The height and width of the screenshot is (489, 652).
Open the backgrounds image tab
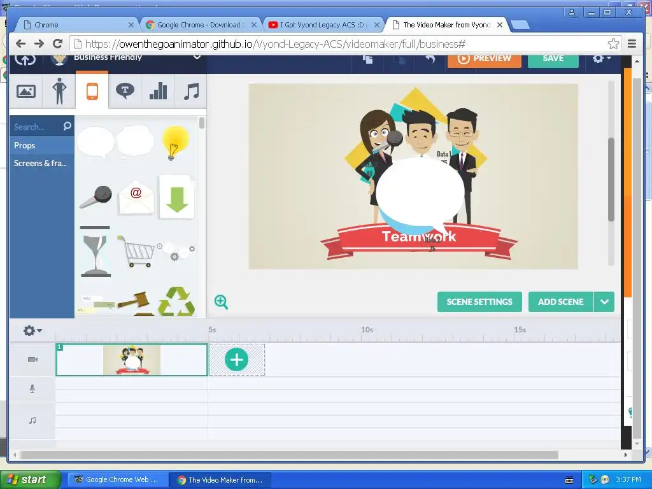25,91
